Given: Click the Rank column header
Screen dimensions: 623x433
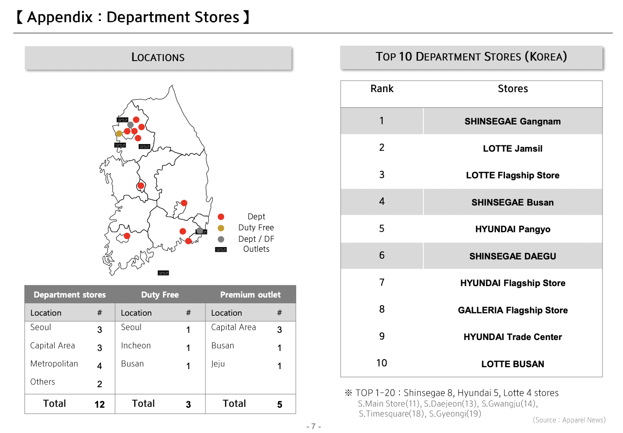Looking at the screenshot, I should coord(382,89).
